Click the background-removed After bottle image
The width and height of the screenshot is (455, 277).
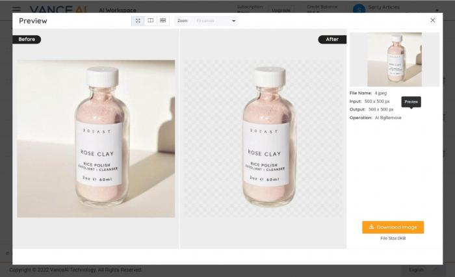(x=263, y=138)
